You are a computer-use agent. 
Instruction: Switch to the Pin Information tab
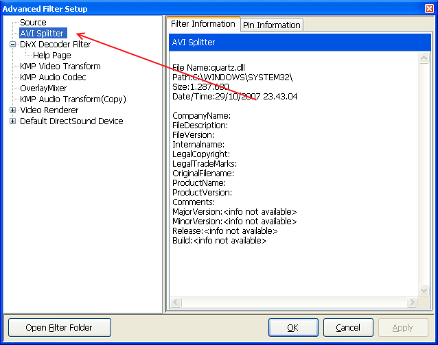(271, 25)
